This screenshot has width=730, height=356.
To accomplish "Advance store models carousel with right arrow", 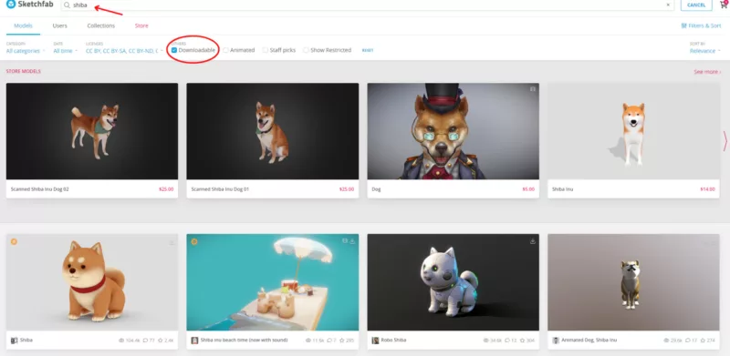I will tap(725, 141).
